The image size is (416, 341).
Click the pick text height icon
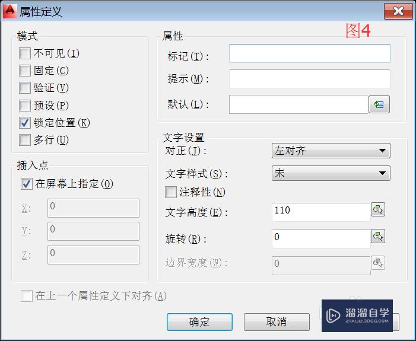click(378, 210)
